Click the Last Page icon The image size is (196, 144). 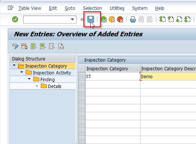tap(187, 19)
